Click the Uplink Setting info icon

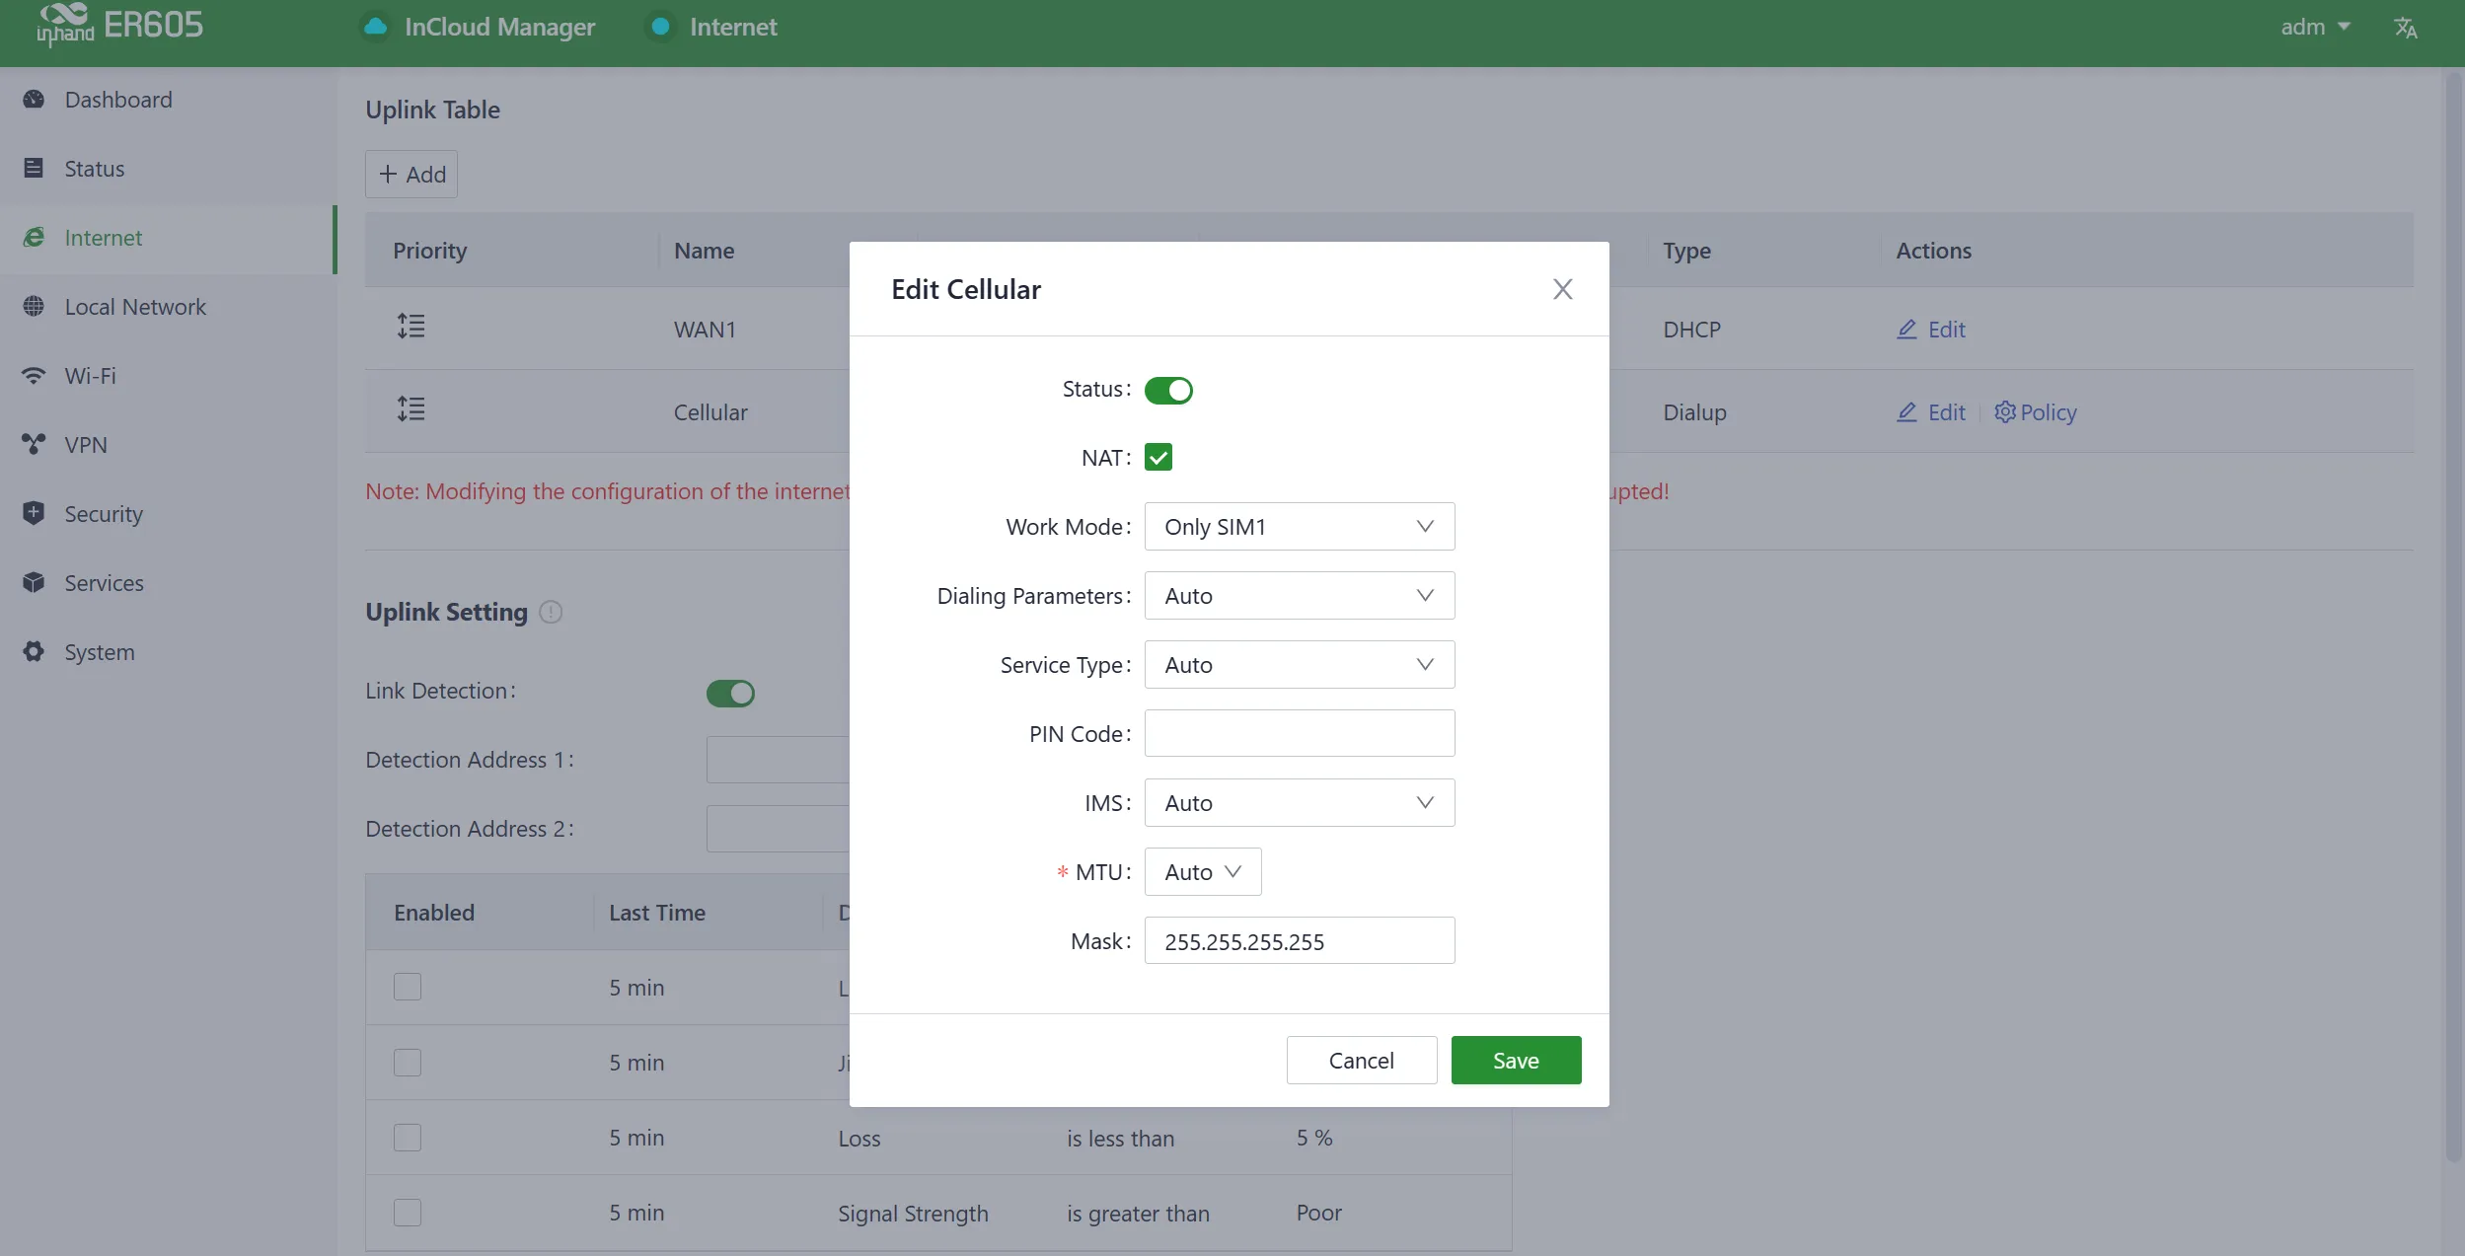[x=551, y=613]
